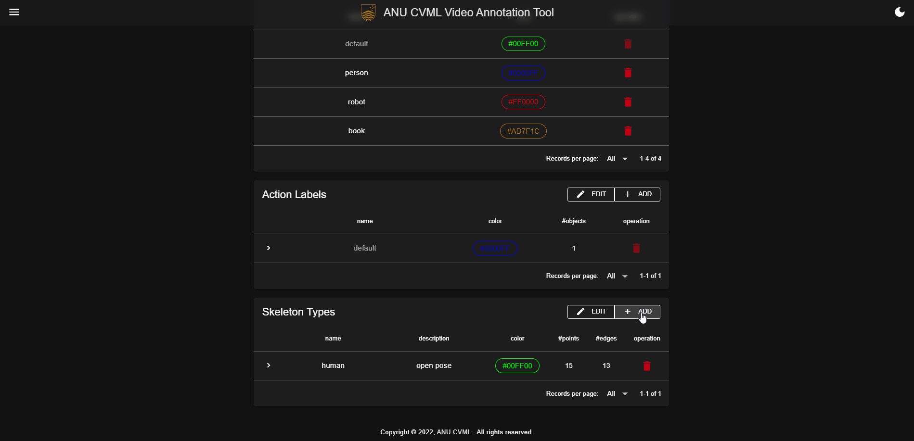Click EDIT button in Skeleton Types

tap(591, 312)
